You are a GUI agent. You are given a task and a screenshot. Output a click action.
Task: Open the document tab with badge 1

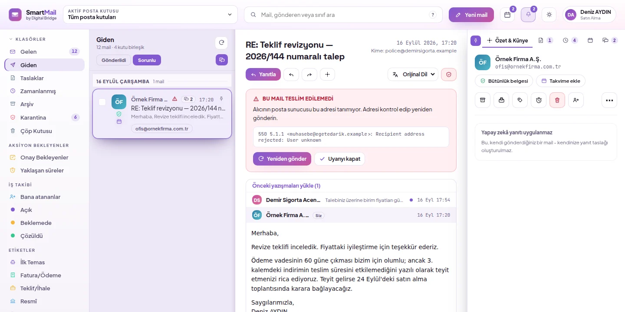tap(545, 40)
